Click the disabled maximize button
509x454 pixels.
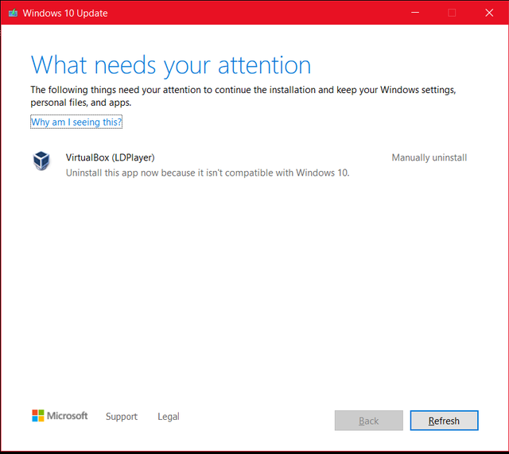tap(452, 13)
